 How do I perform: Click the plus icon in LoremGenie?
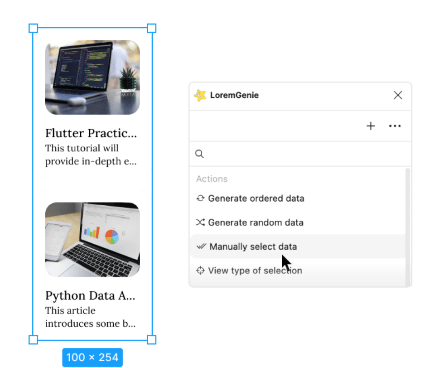pos(371,126)
